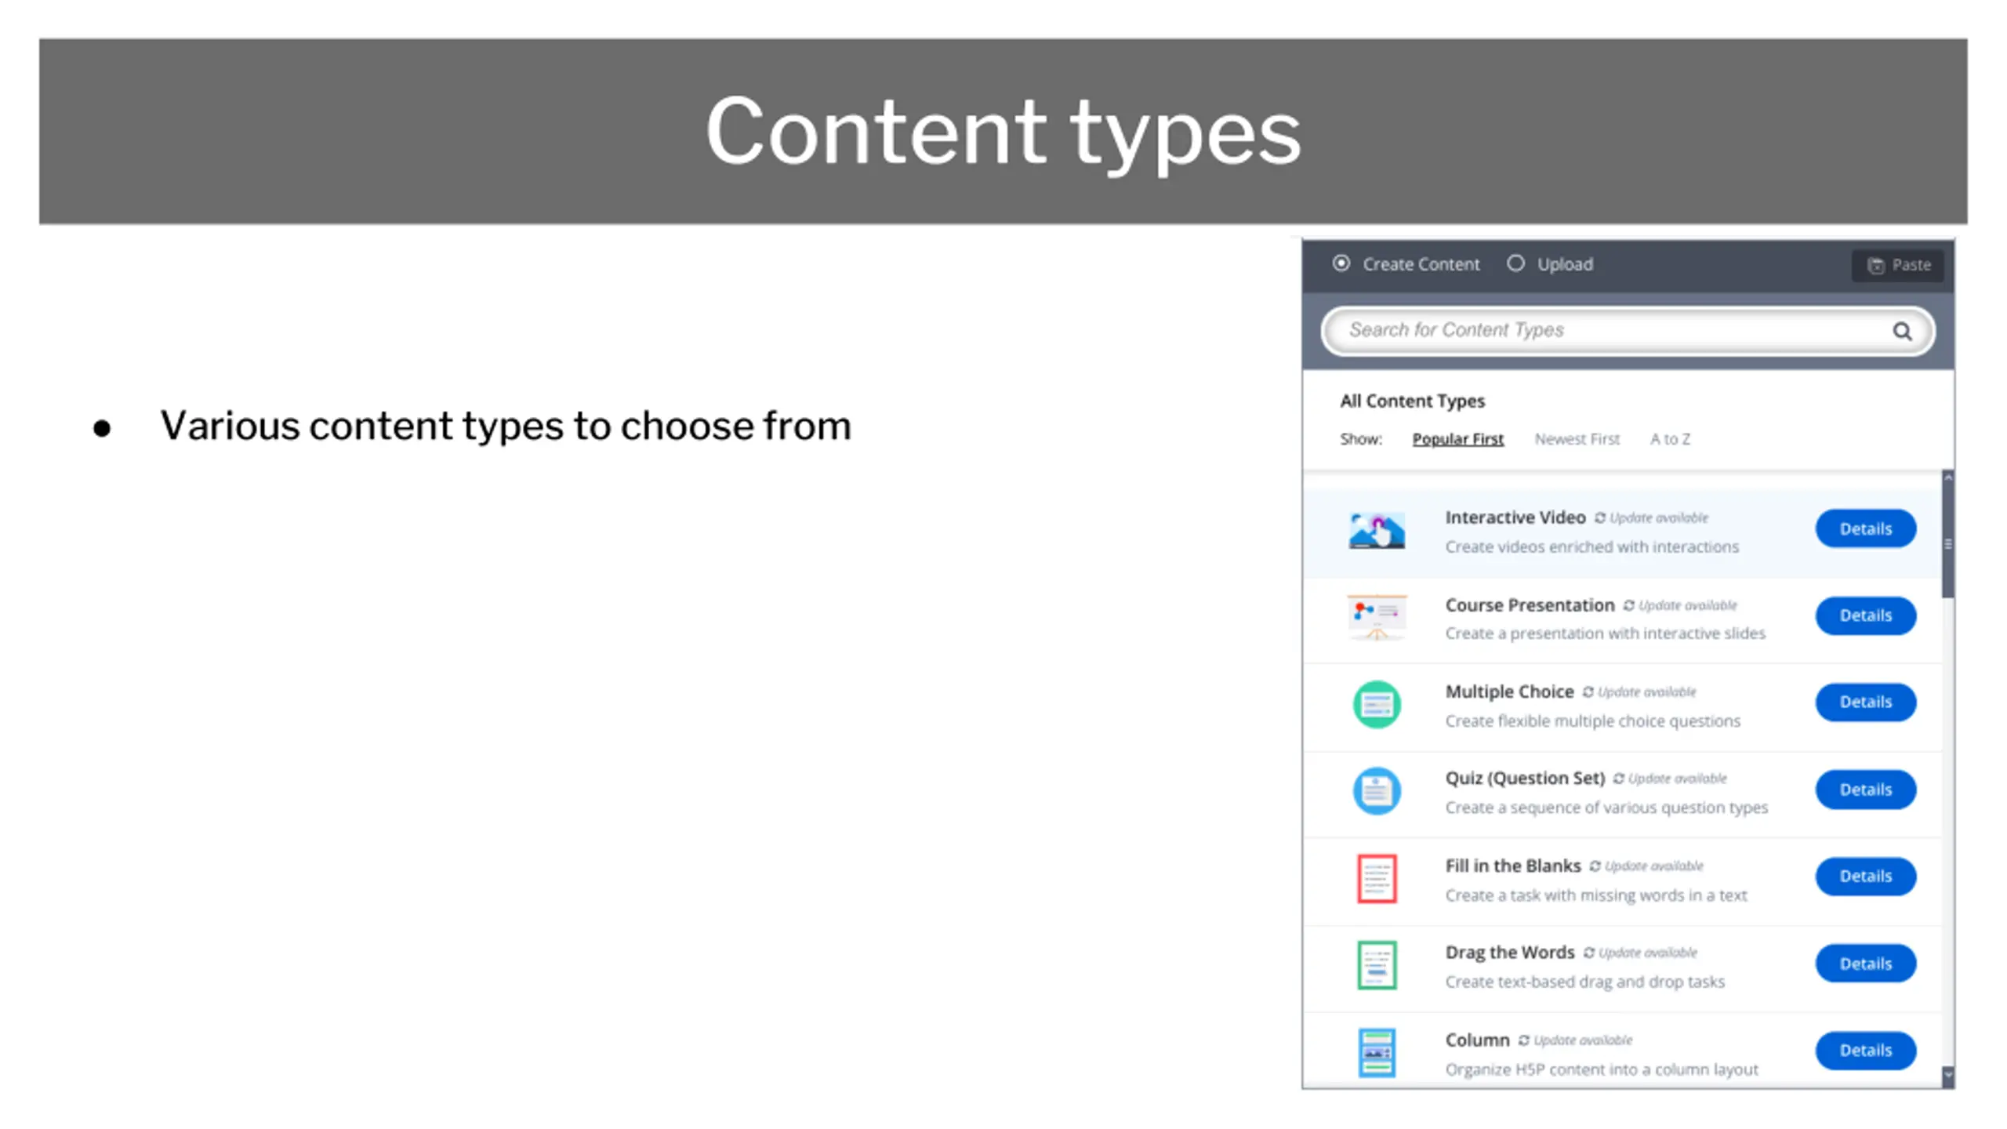2007x1129 pixels.
Task: Click the scrollbar up arrow
Action: coord(1947,477)
